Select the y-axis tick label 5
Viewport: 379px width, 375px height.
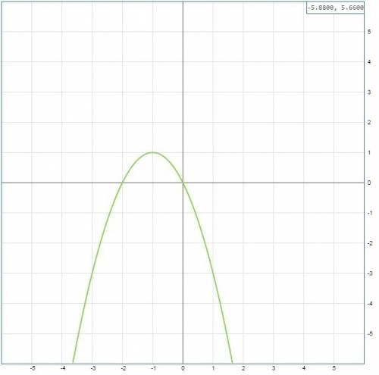pyautogui.click(x=369, y=32)
